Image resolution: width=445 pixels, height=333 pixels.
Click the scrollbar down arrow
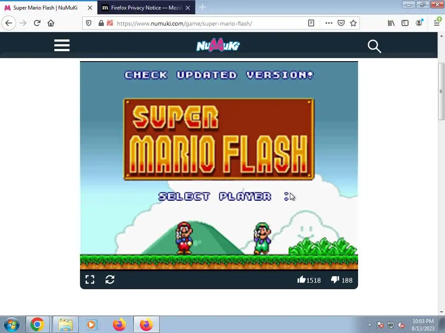pyautogui.click(x=441, y=312)
